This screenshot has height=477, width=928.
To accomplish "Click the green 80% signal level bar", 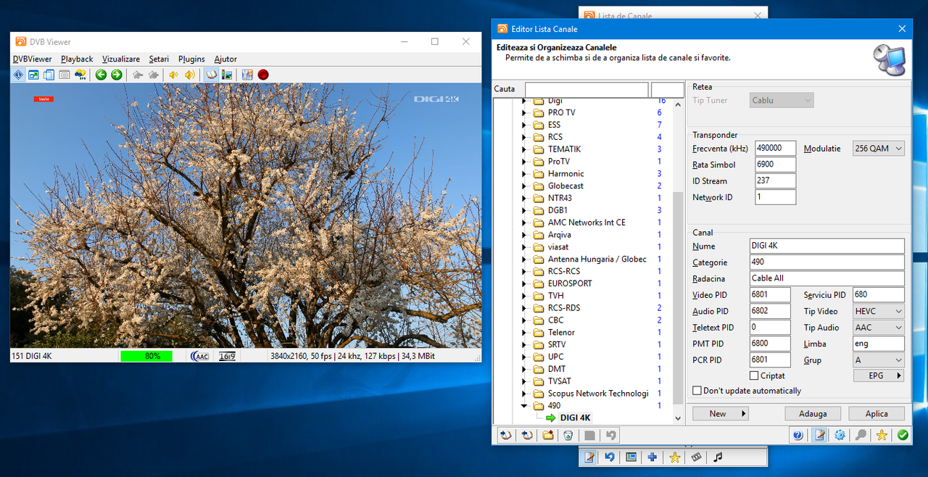I will tap(146, 356).
